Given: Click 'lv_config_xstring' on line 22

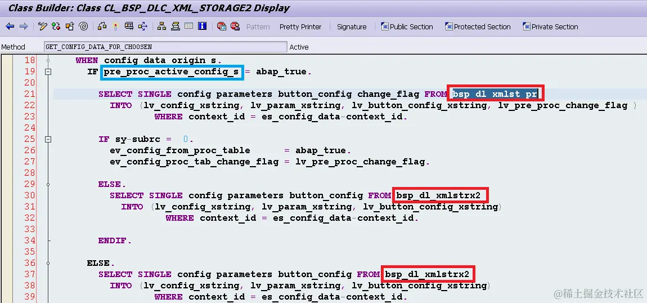Looking at the screenshot, I should [191, 105].
